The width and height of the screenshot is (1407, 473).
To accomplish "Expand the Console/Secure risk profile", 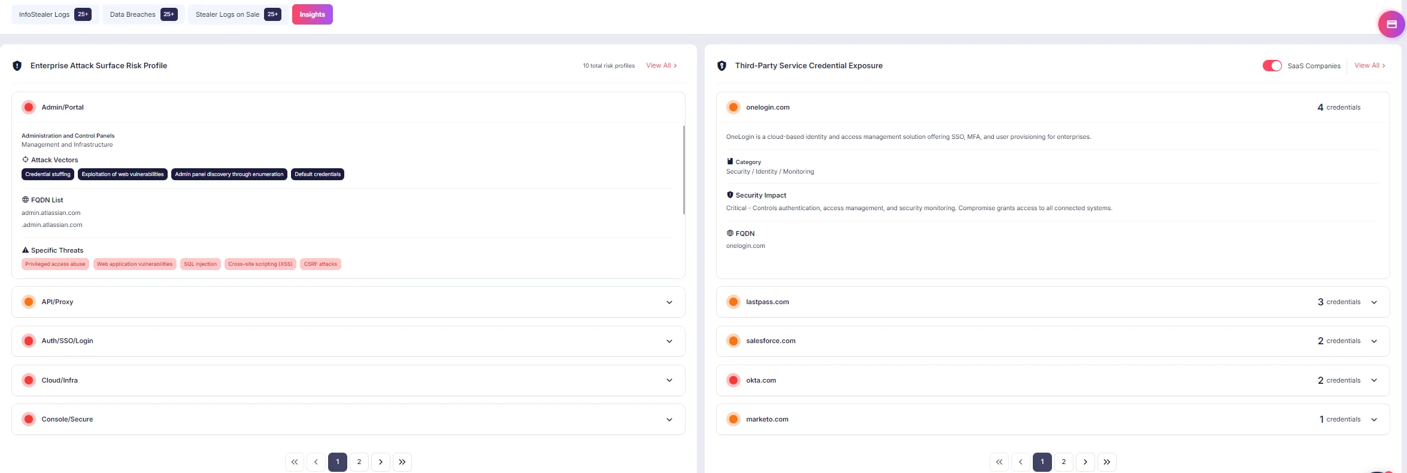I will [669, 420].
